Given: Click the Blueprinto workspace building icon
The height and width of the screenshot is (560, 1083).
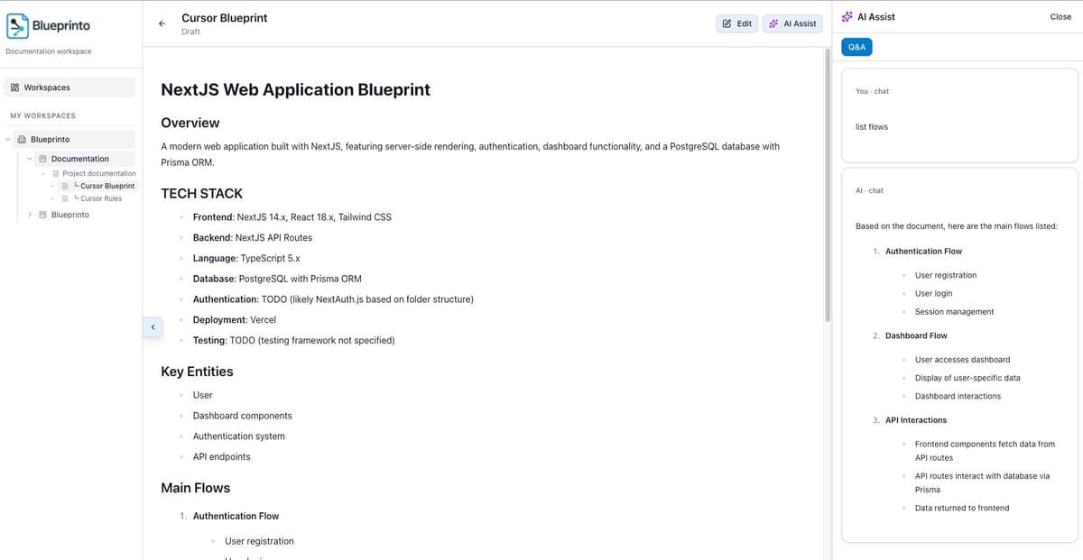Looking at the screenshot, I should pyautogui.click(x=21, y=139).
